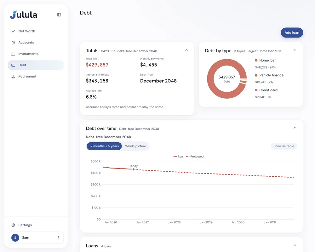The height and width of the screenshot is (252, 315).
Task: Open the Retirement section
Action: click(x=36, y=76)
